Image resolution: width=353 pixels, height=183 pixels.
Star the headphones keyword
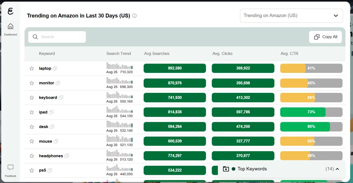point(32,156)
